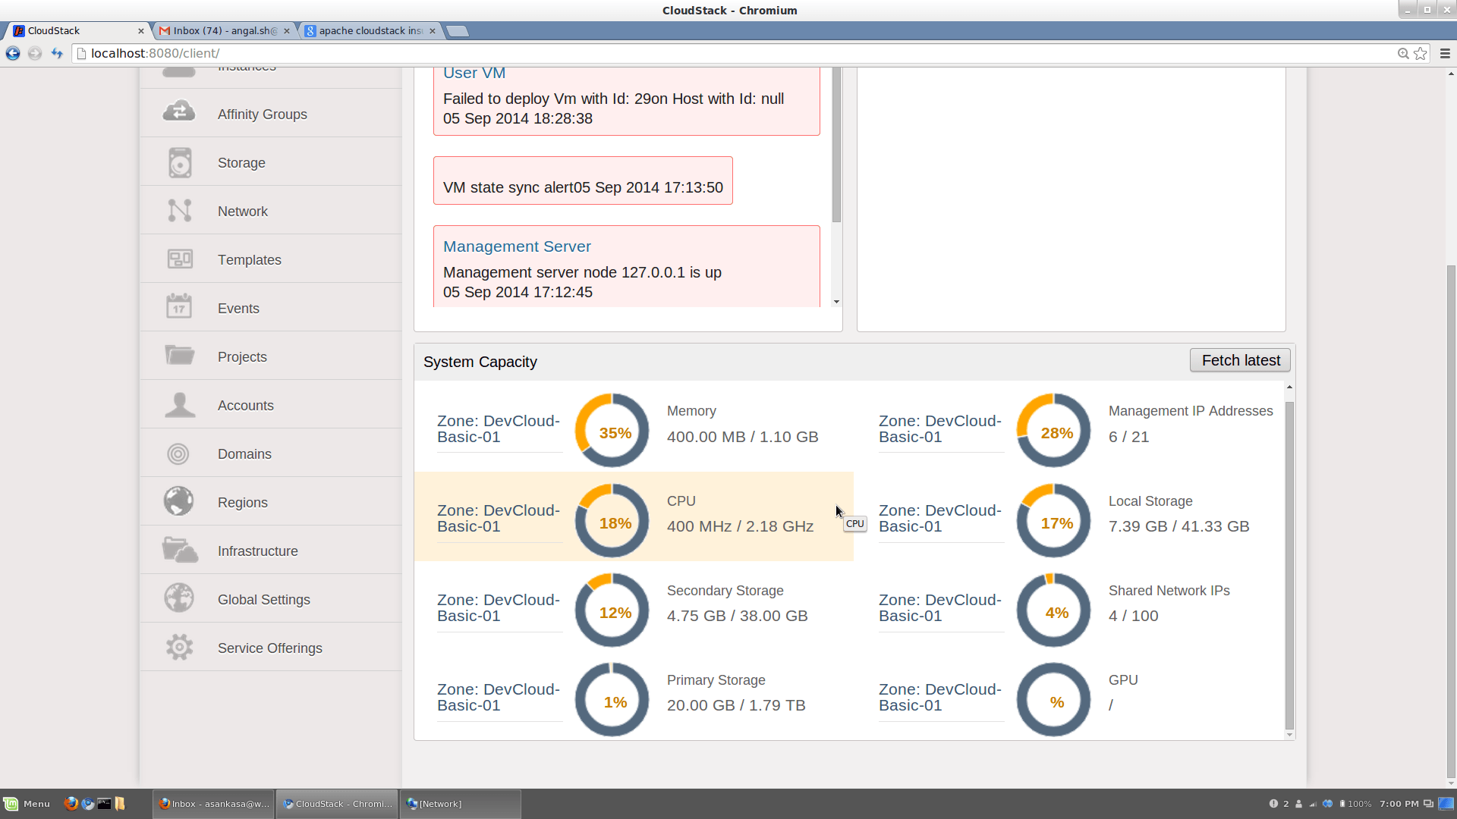1457x819 pixels.
Task: Switch to apache cloudstack search tab
Action: (x=370, y=30)
